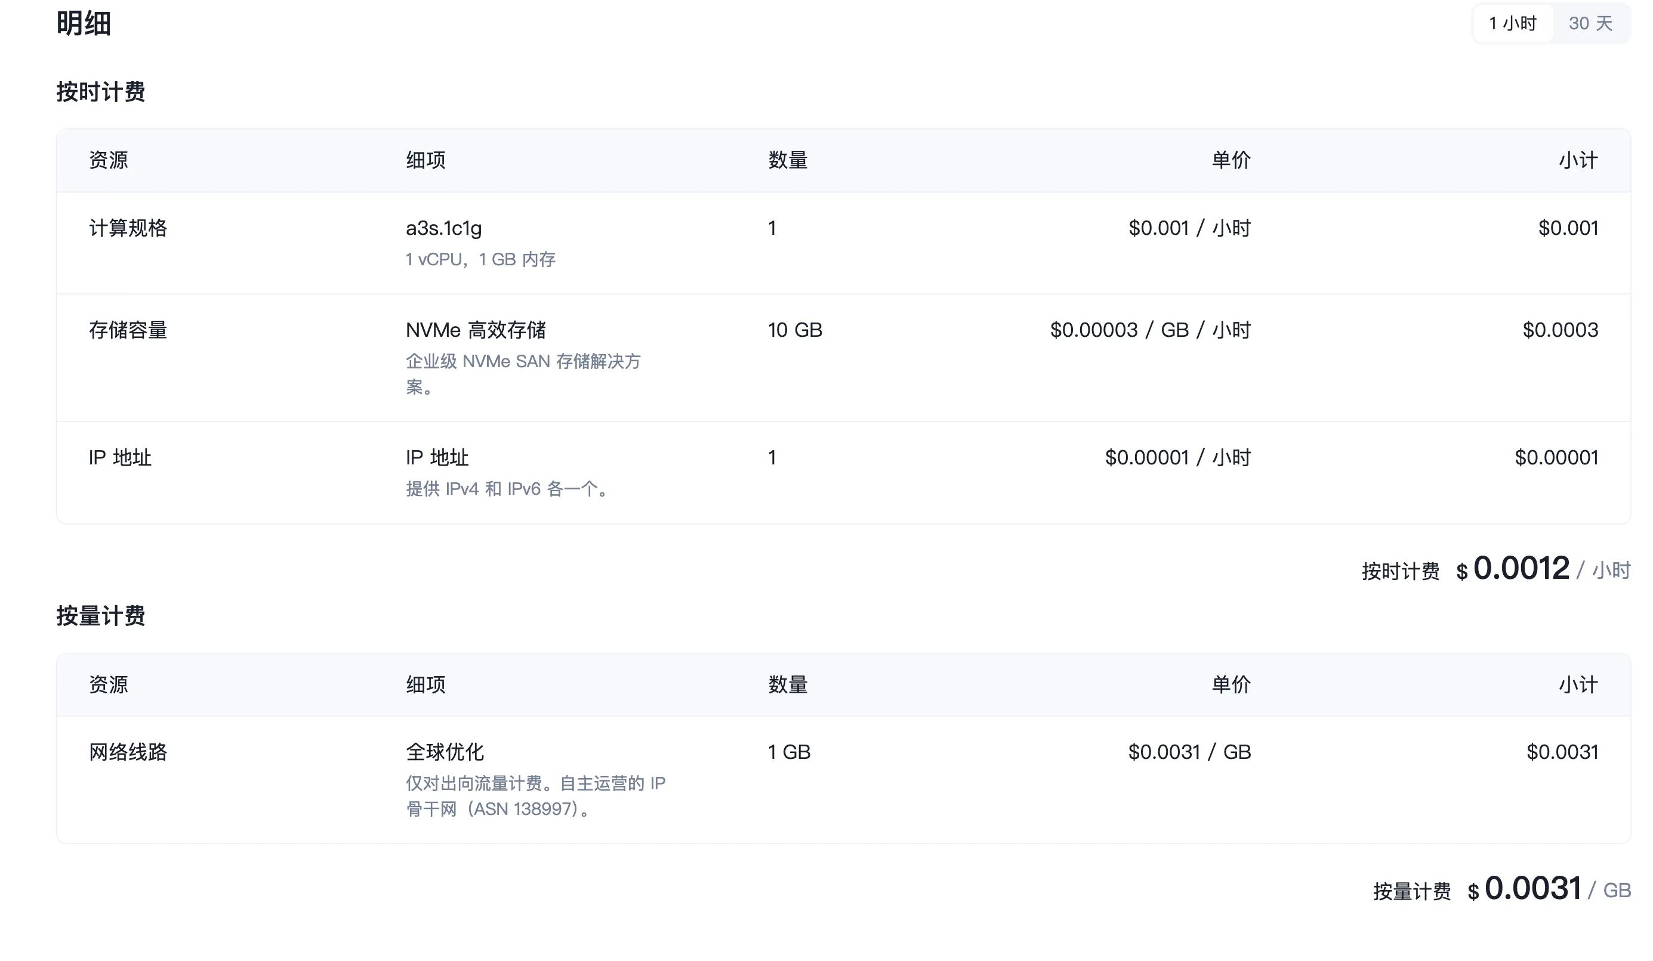
Task: Click the 数量 header in usage table
Action: tap(788, 684)
